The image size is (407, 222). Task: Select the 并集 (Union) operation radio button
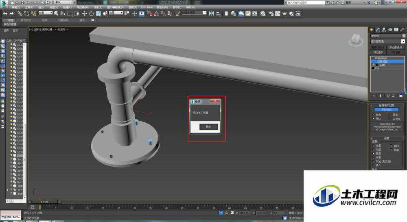(374, 146)
